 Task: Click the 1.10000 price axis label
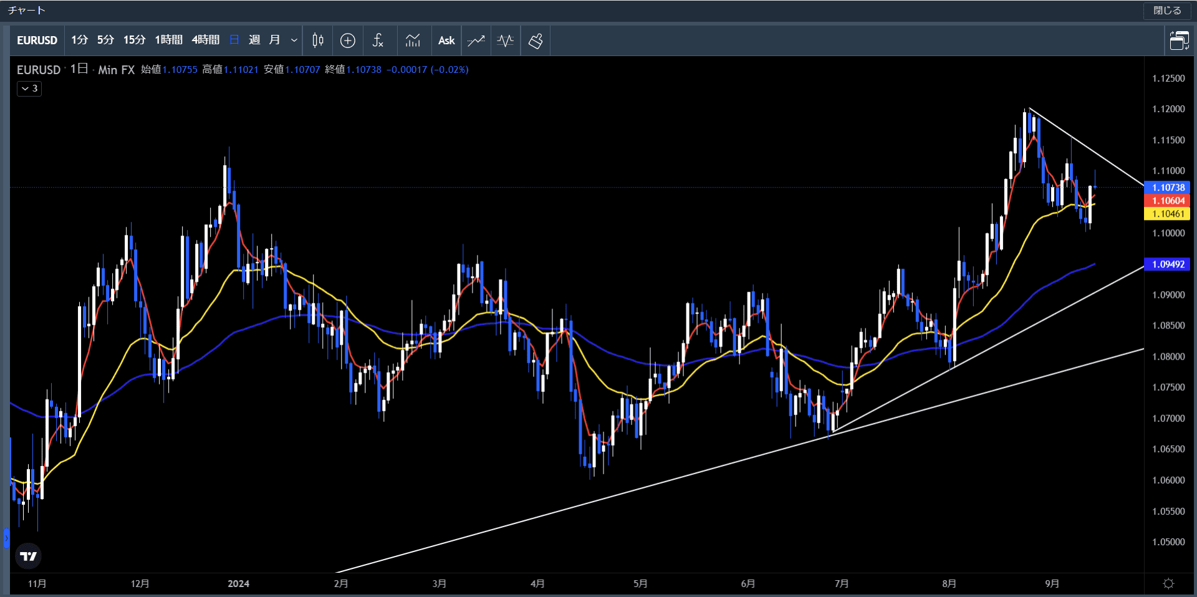click(x=1168, y=233)
